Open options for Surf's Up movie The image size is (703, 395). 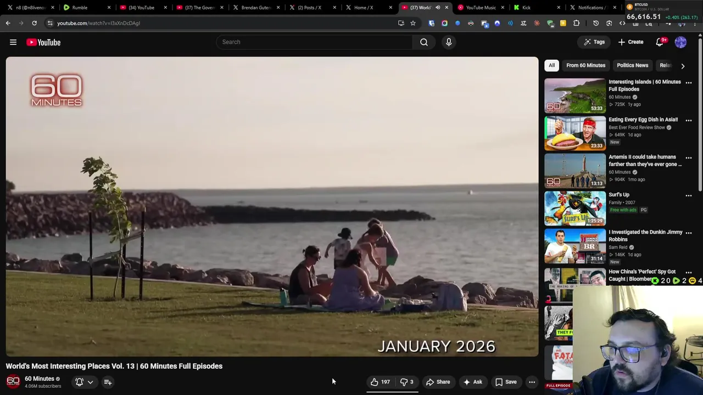coord(688,195)
